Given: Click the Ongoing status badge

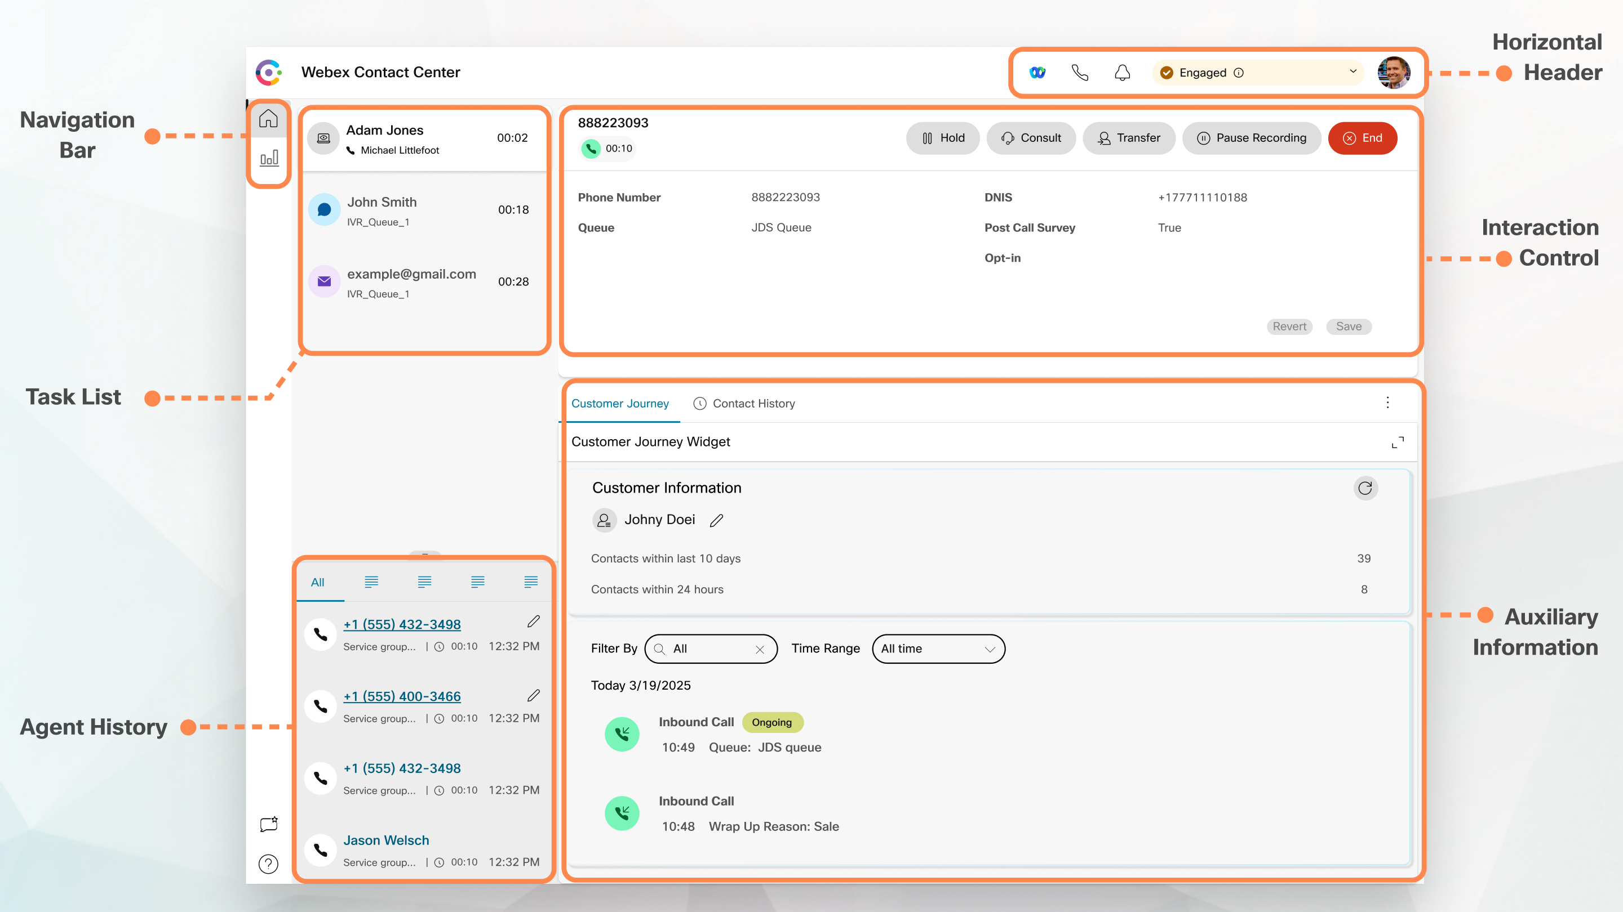Looking at the screenshot, I should coord(772,722).
